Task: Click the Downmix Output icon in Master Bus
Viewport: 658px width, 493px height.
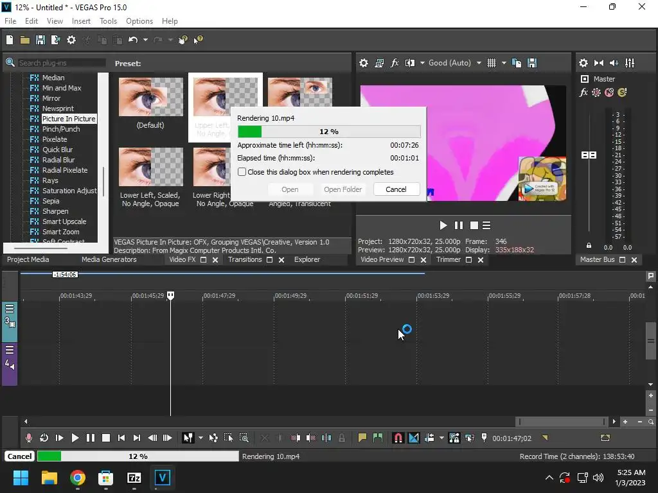Action: (x=599, y=63)
